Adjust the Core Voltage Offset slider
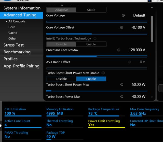Image resolution: width=163 pixels, height=142 pixels. (x=97, y=34)
